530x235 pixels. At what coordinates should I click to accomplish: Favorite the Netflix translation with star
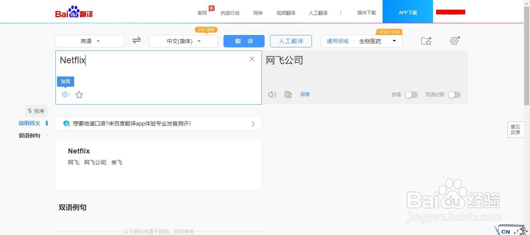point(79,94)
